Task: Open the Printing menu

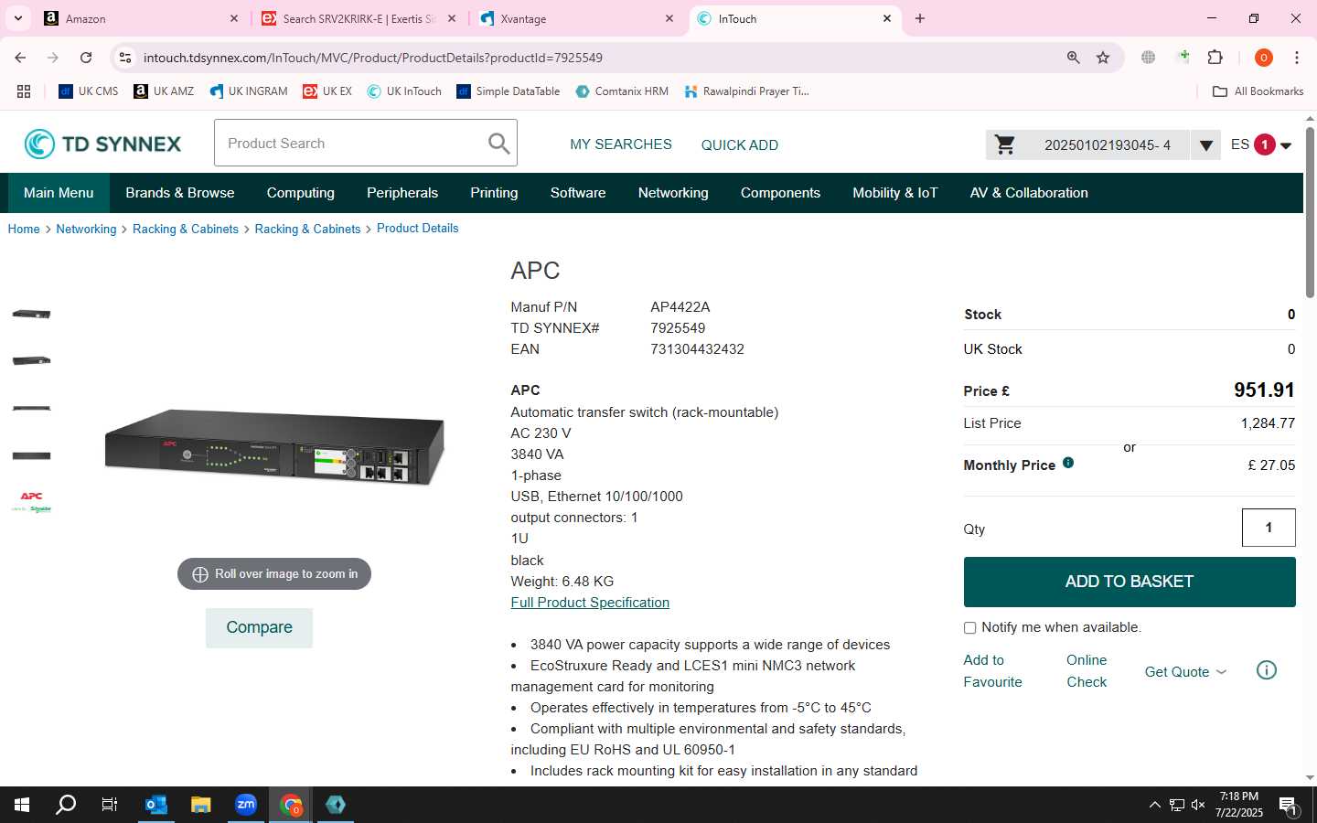Action: click(x=494, y=193)
